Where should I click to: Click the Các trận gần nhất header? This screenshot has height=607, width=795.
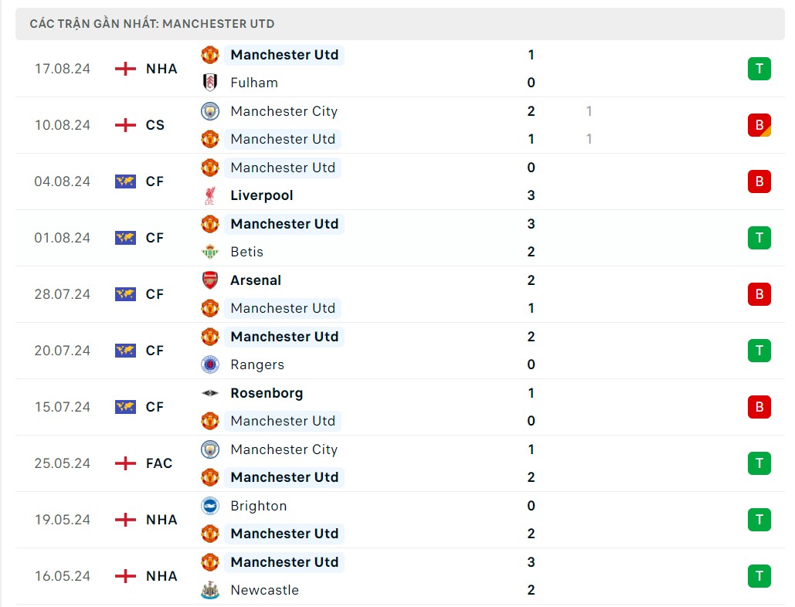click(152, 24)
